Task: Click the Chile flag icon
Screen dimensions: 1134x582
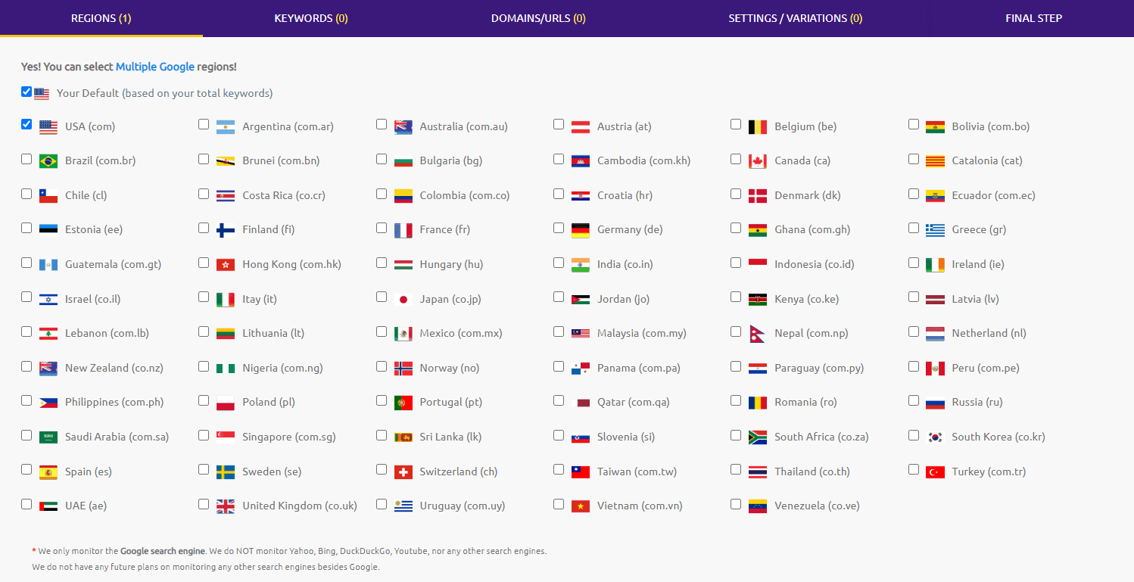Action: pos(48,196)
